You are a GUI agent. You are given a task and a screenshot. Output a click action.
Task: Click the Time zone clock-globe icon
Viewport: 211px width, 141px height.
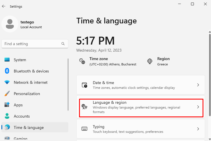pyautogui.click(x=82, y=61)
